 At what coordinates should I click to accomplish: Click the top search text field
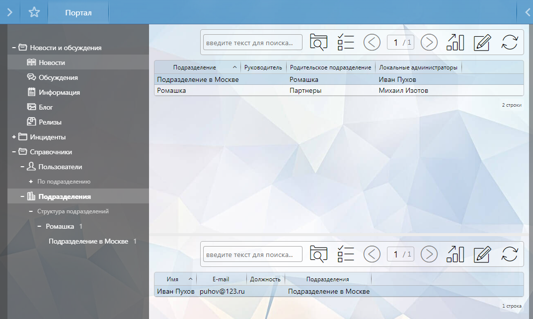pos(253,42)
